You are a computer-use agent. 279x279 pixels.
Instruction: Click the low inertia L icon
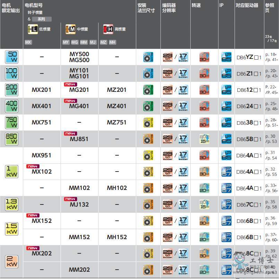coord(33,29)
